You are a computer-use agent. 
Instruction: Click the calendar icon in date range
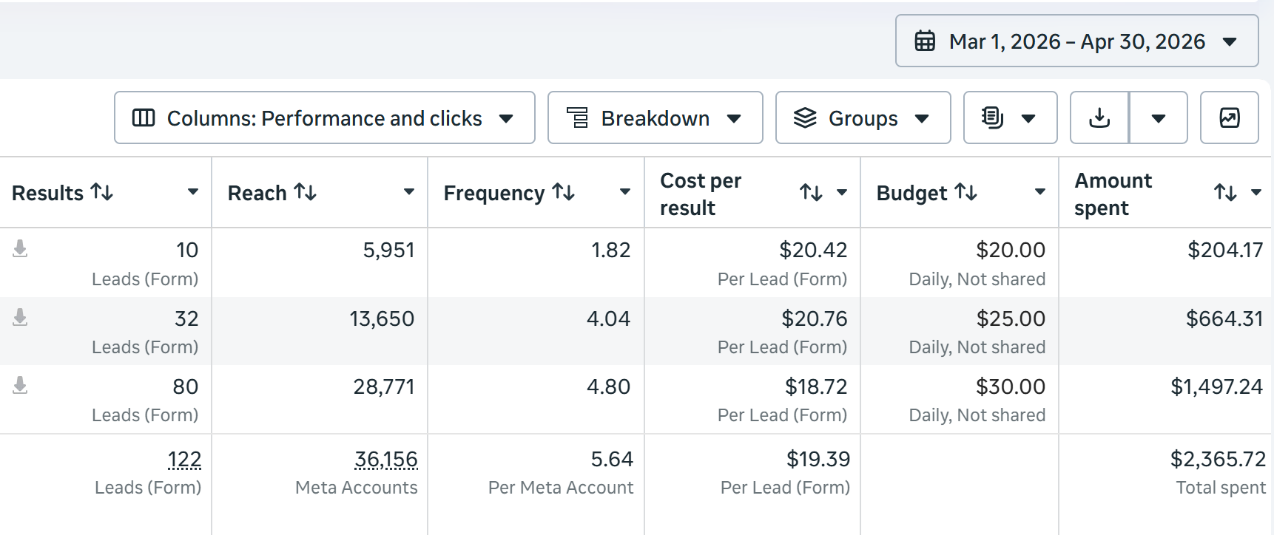click(925, 41)
